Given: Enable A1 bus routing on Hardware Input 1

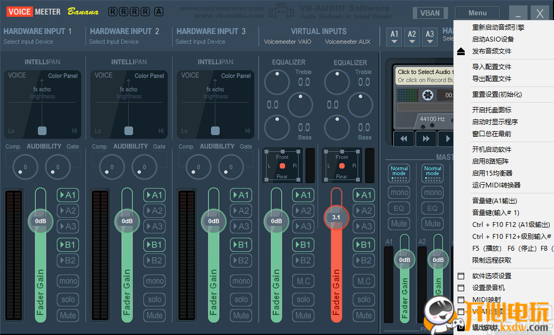Looking at the screenshot, I should point(68,195).
